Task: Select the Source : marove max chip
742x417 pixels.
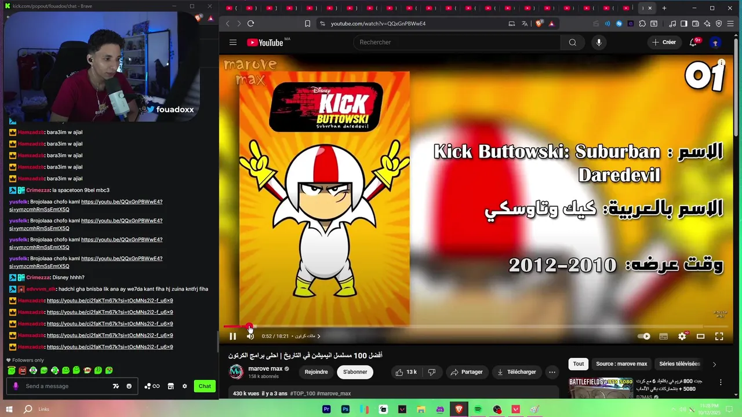Action: [621, 364]
